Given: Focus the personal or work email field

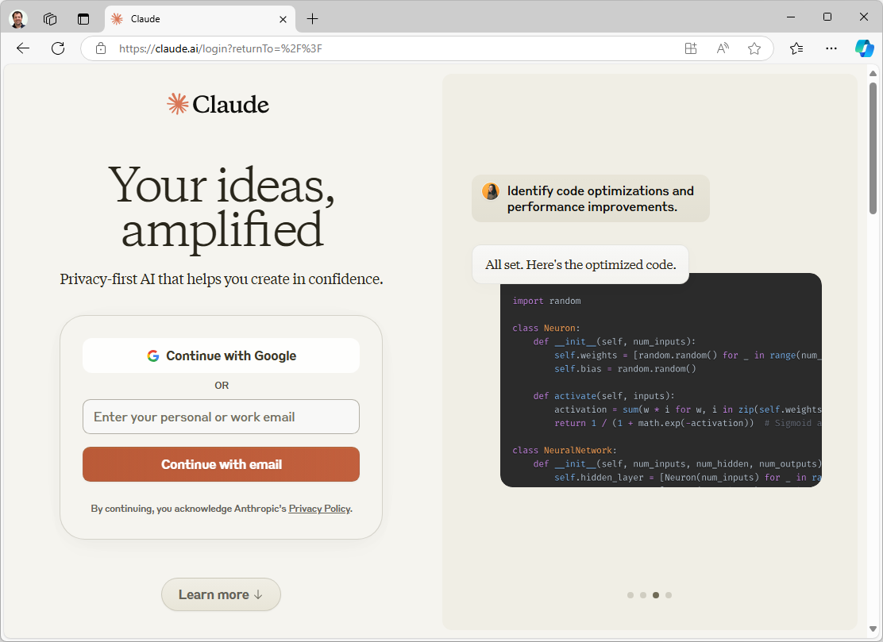Looking at the screenshot, I should tap(221, 417).
